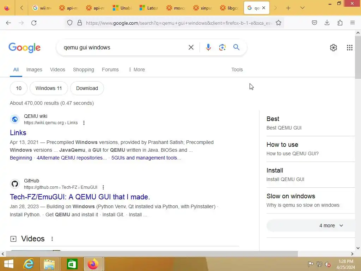
Task: Switch to the 'wii m' browser tab
Action: (x=42, y=8)
